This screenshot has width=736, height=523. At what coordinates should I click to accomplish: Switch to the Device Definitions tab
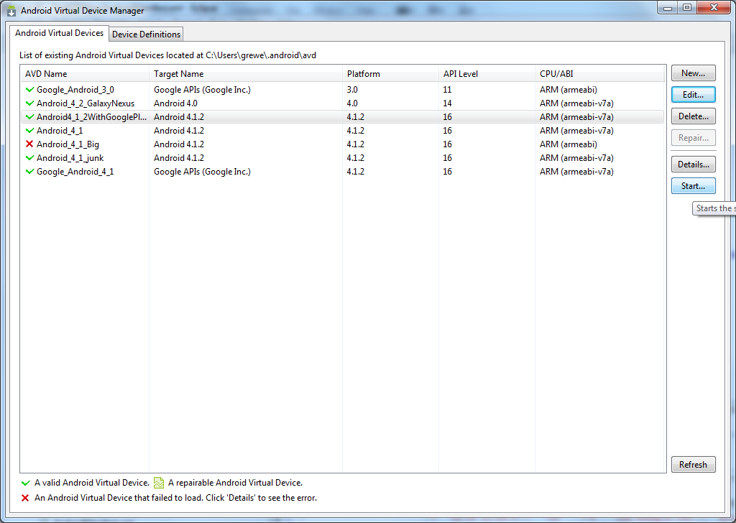coord(146,34)
